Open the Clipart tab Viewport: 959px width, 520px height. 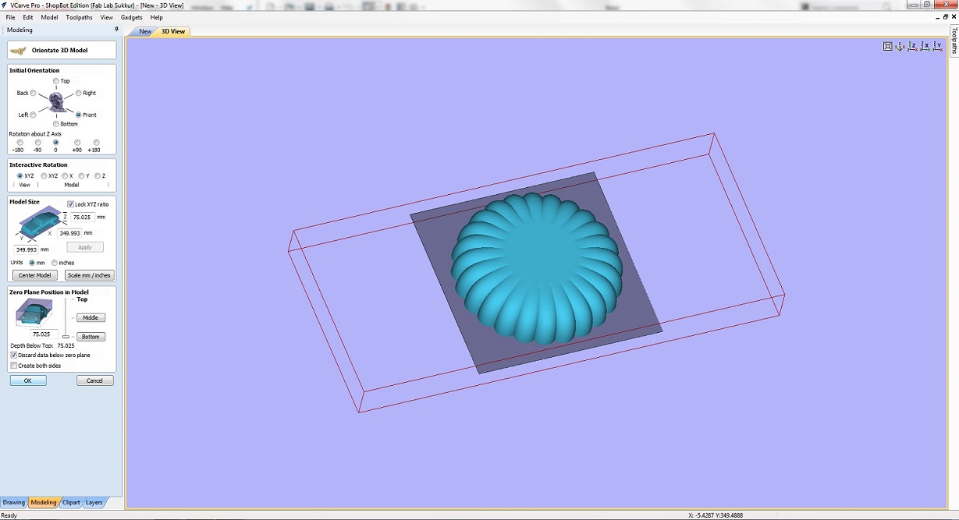pos(71,503)
